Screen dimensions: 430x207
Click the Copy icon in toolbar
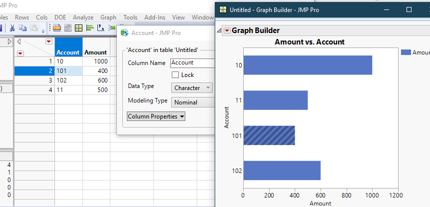click(23, 28)
